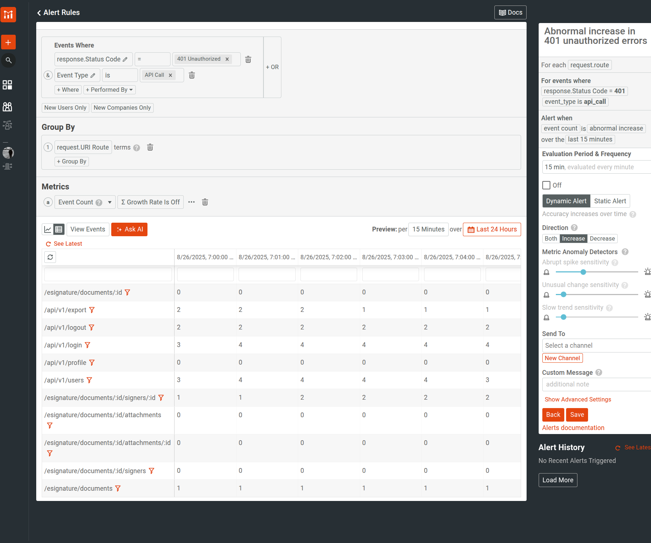The width and height of the screenshot is (651, 543).
Task: Open the Select a channel dropdown
Action: click(x=596, y=346)
